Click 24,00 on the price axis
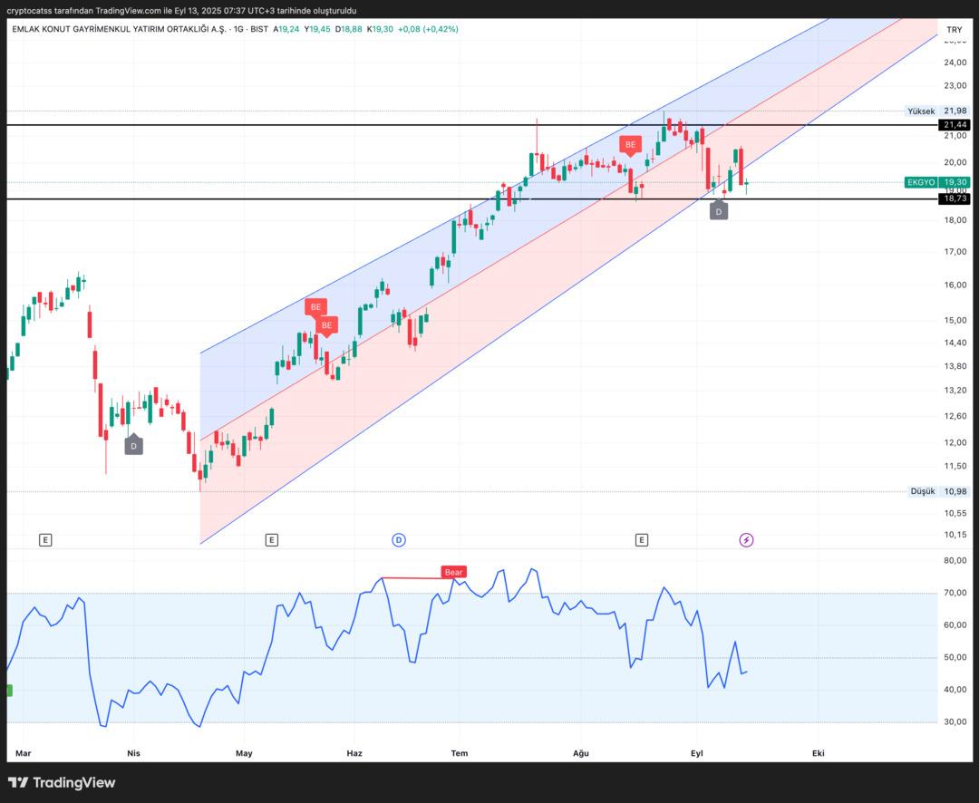The image size is (979, 803). pyautogui.click(x=955, y=63)
